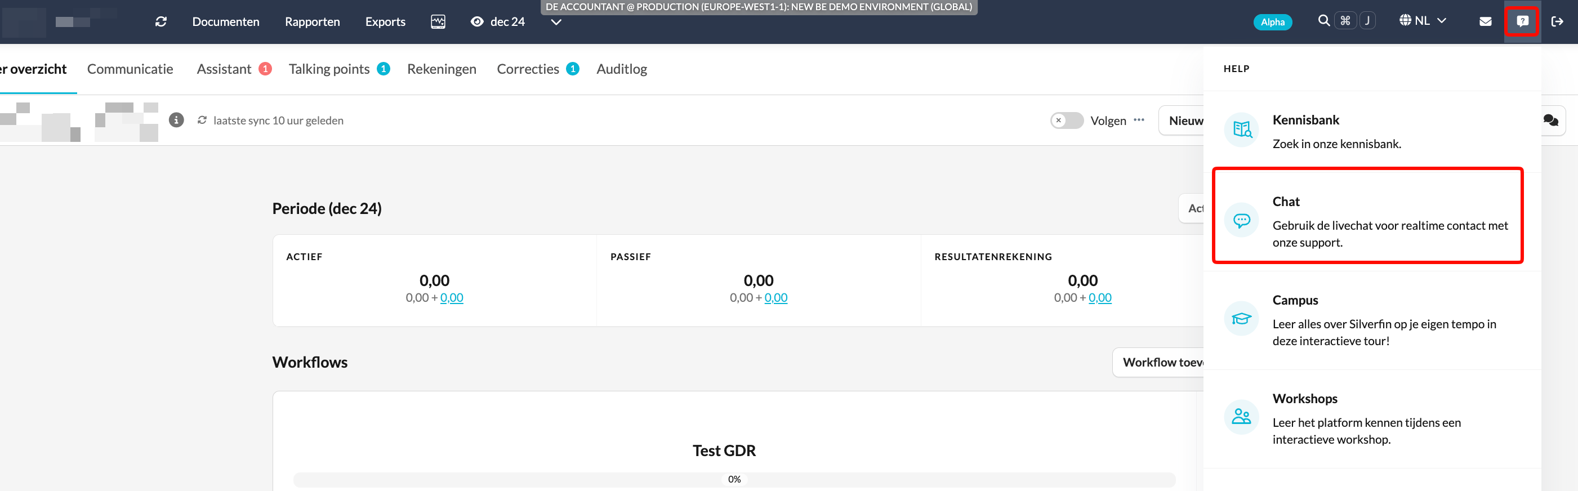The image size is (1578, 491).
Task: Click the logout arrow icon
Action: pyautogui.click(x=1557, y=21)
